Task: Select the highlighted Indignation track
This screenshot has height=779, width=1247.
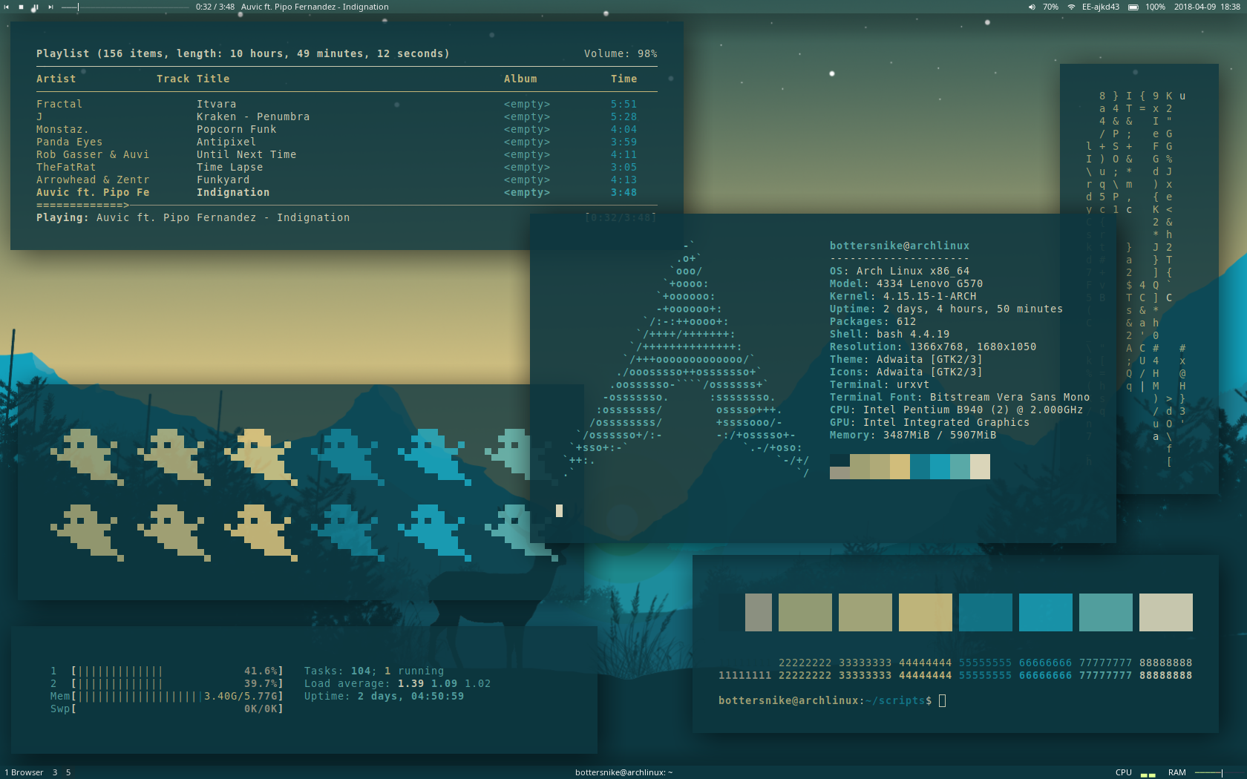Action: point(347,192)
